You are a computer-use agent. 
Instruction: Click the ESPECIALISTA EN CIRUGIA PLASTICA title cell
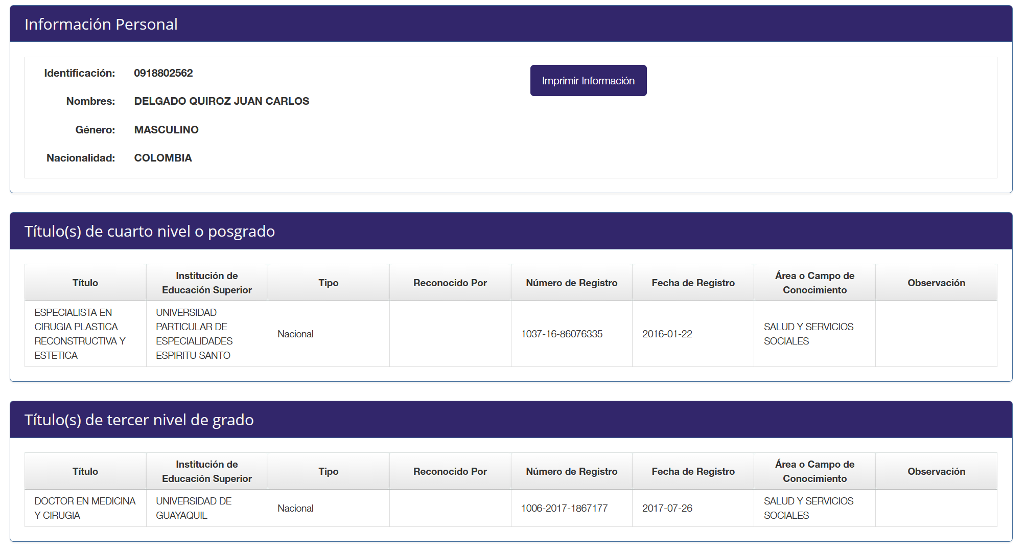[80, 334]
